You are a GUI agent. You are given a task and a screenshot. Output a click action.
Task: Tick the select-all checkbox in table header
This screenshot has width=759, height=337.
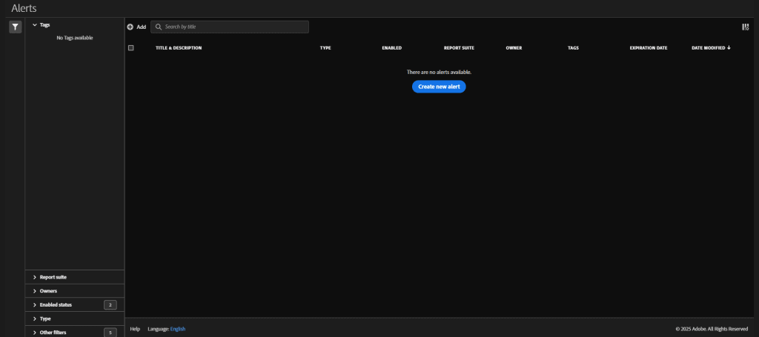point(130,48)
